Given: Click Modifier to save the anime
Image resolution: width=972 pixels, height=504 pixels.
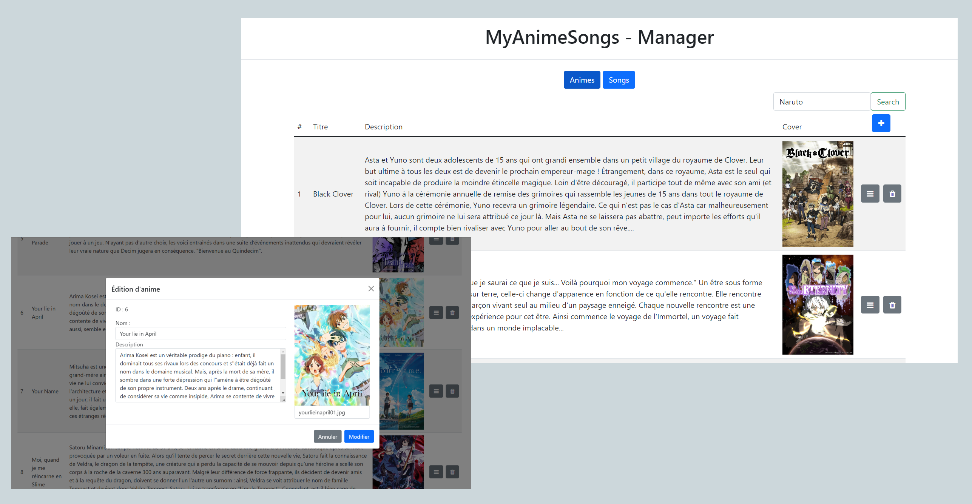Looking at the screenshot, I should [x=359, y=436].
